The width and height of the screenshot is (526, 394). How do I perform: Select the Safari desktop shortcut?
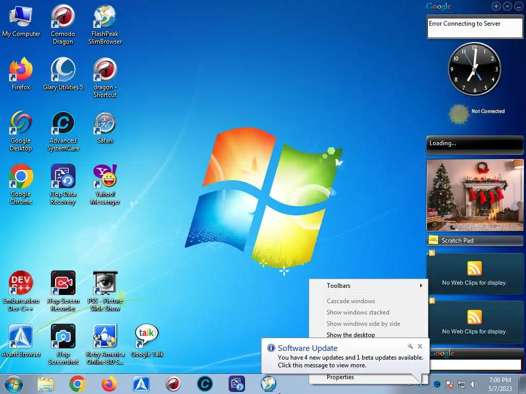point(105,127)
